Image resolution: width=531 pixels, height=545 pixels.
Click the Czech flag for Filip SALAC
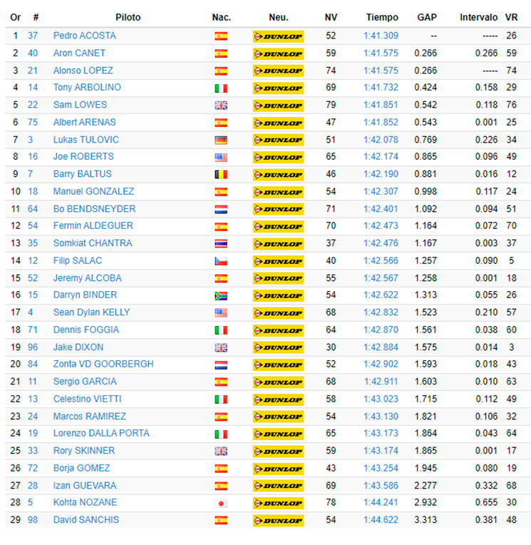click(221, 261)
